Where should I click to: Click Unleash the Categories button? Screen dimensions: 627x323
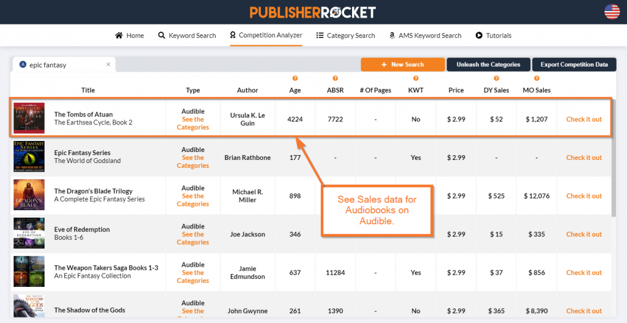pyautogui.click(x=488, y=64)
